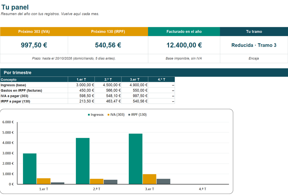Image resolution: width=288 pixels, height=196 pixels.
Task: Click the 4.900,00 € income cell
Action: pos(135,85)
